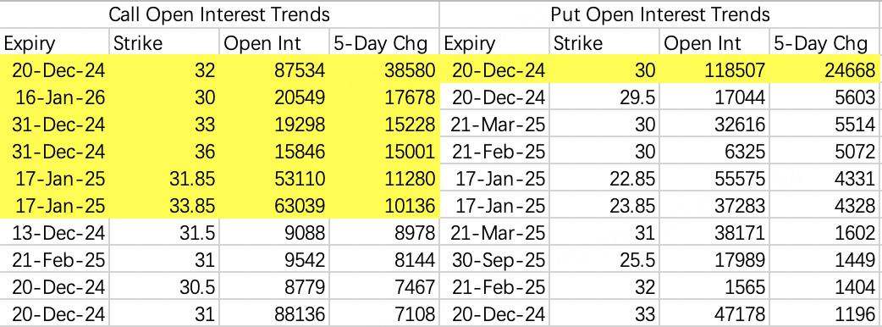Screen dimensions: 882x327
Task: Select the cell showing 1196
Action: [x=825, y=314]
